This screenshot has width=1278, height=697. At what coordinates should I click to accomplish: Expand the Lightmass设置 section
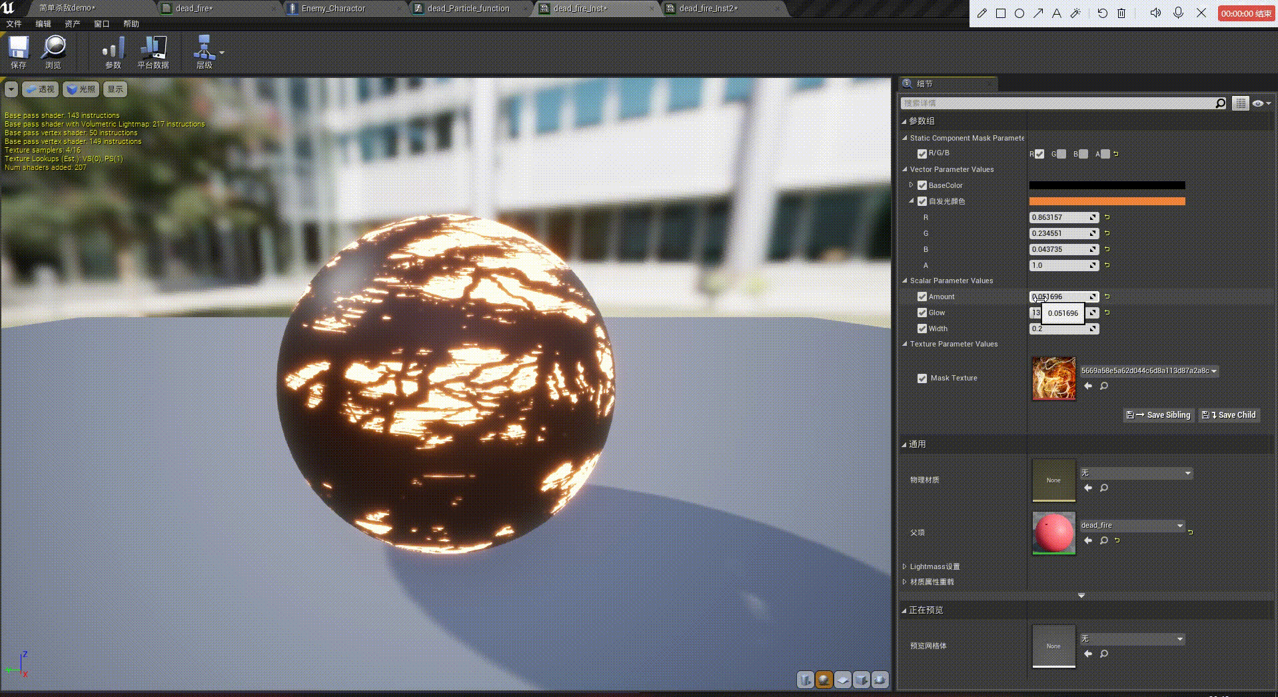pos(904,566)
